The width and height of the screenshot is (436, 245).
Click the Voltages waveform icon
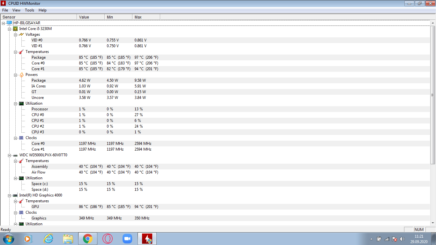(21, 34)
